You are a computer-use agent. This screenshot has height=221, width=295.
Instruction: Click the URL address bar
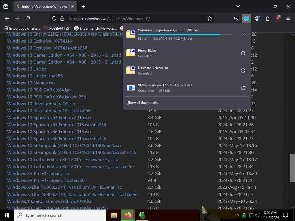point(132,19)
